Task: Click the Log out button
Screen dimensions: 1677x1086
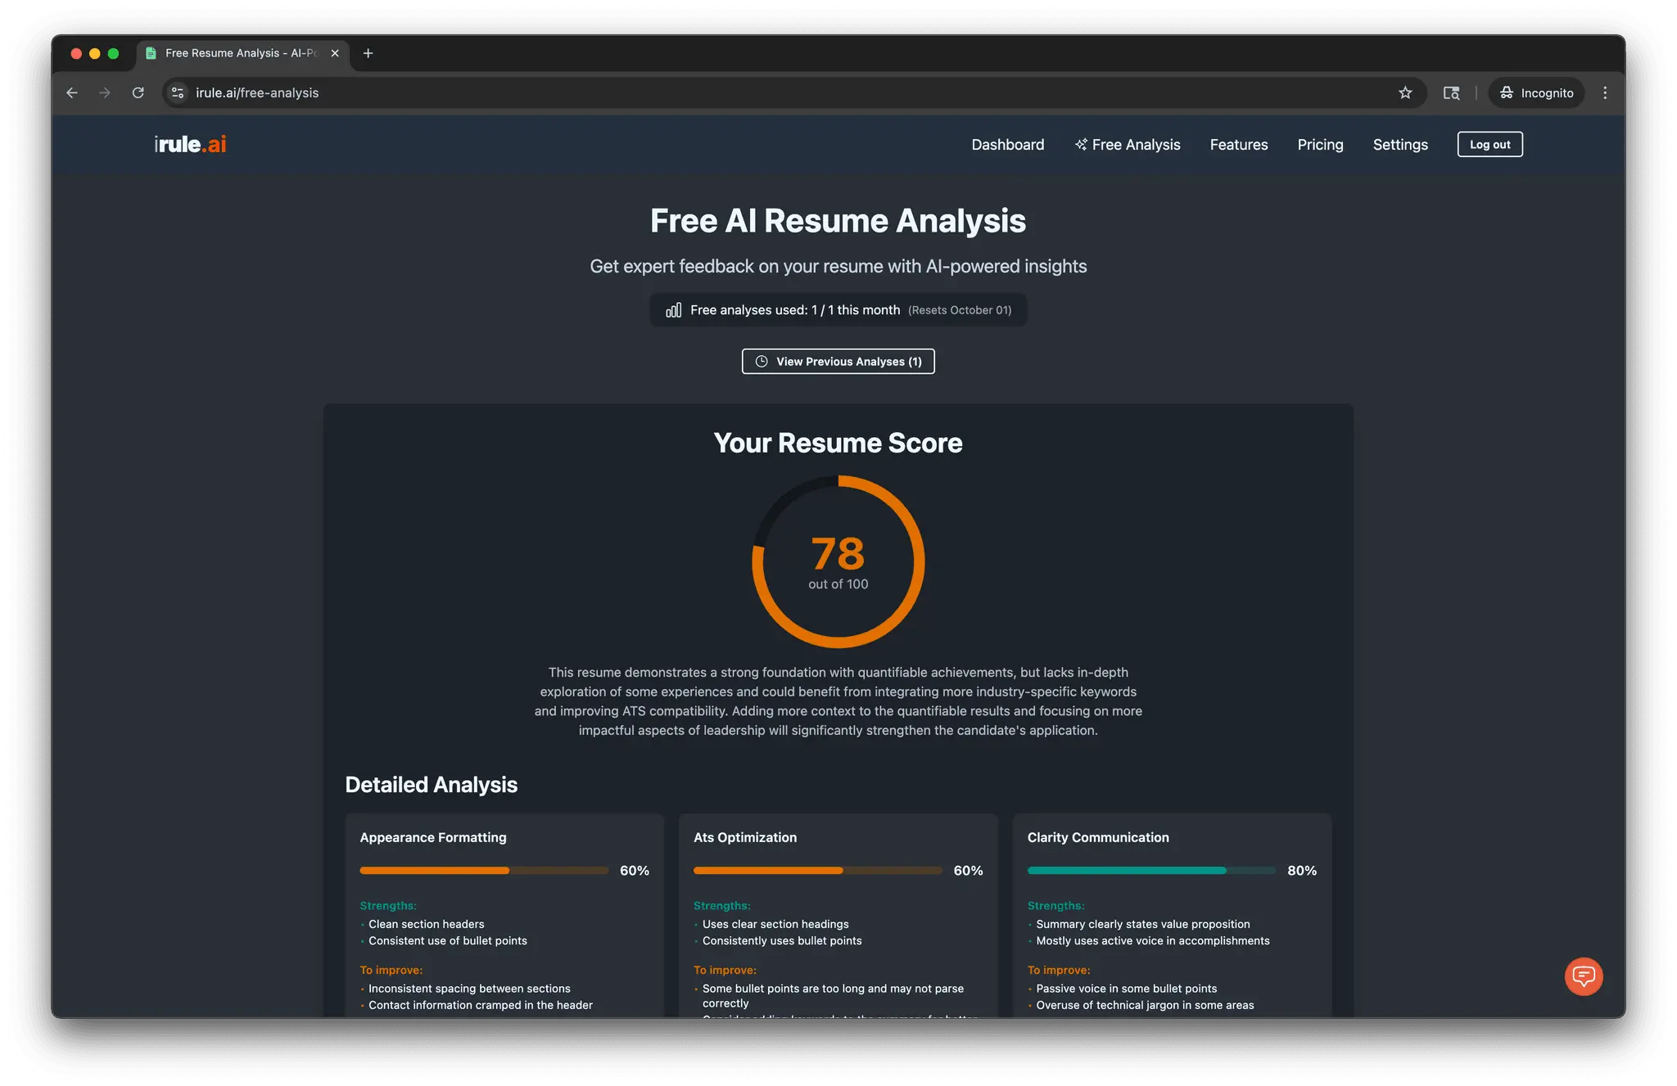Action: point(1489,144)
